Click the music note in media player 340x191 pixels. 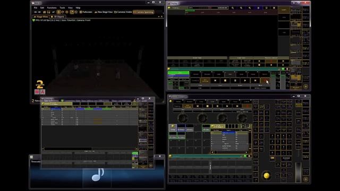97,175
